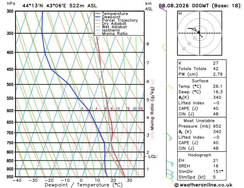Click the red Temperature legend line sample
Image resolution: width=244 pixels, height=188 pixels.
click(98, 14)
